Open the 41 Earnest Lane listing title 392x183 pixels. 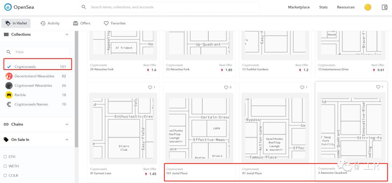click(101, 173)
